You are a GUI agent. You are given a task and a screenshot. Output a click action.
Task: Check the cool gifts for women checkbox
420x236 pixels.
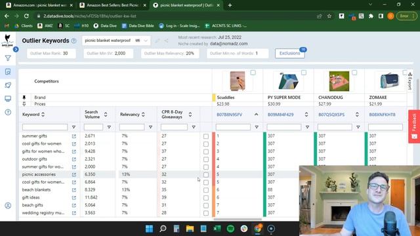(205, 144)
